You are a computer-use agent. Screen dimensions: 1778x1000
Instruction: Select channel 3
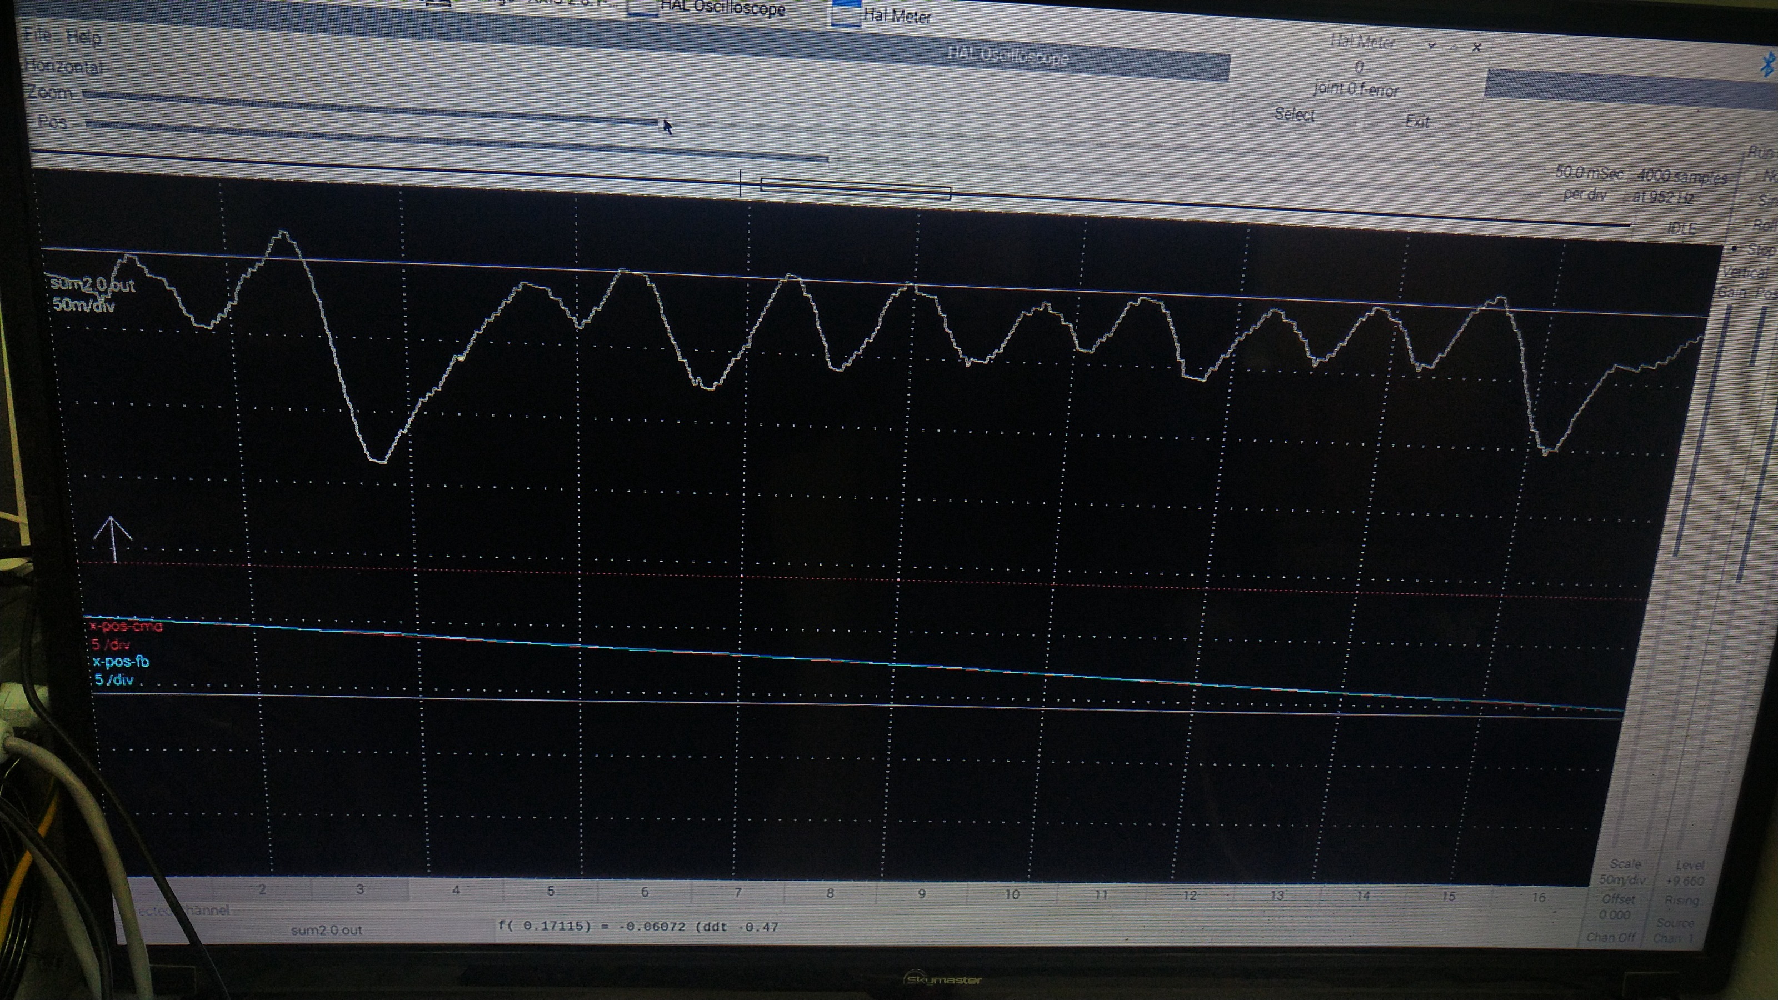[359, 889]
